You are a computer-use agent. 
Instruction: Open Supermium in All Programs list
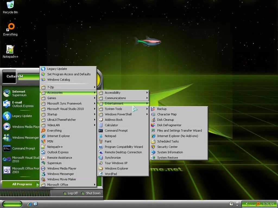[68, 163]
